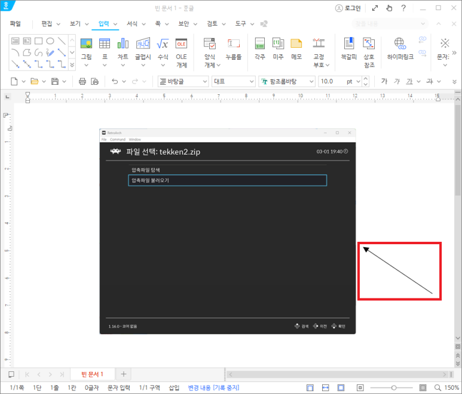Switch to page-width view in status bar
This screenshot has height=394, width=462.
coord(325,387)
